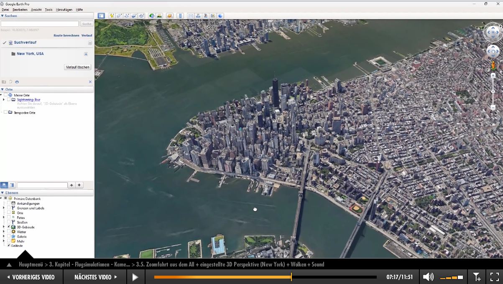This screenshot has height=284, width=503.
Task: Expand the Wetter layer tree arrow
Action: (x=4, y=232)
